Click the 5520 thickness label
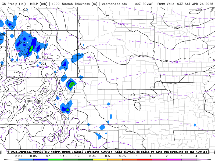The height and width of the screenshot is (161, 215). pos(121,24)
